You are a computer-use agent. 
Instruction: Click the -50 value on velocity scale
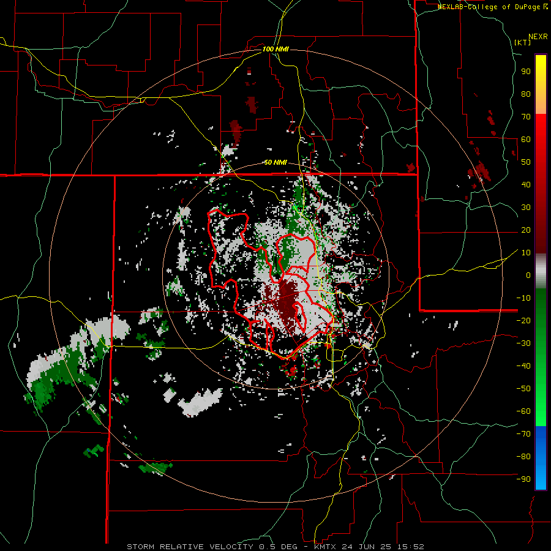(x=523, y=389)
